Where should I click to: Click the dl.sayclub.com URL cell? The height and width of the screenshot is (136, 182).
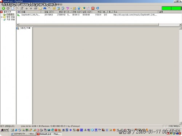point(135,15)
